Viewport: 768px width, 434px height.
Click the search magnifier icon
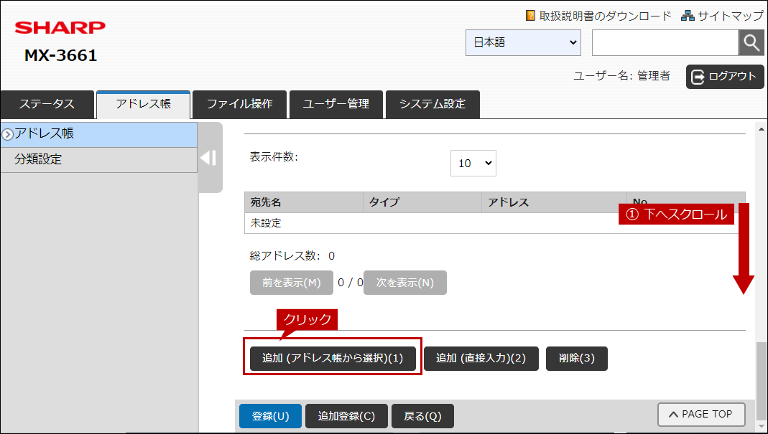pos(751,42)
